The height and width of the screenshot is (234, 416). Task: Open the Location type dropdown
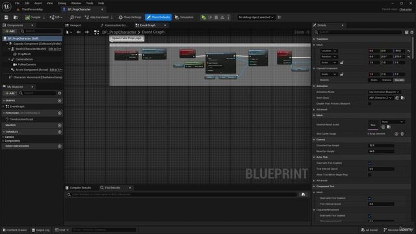click(328, 51)
